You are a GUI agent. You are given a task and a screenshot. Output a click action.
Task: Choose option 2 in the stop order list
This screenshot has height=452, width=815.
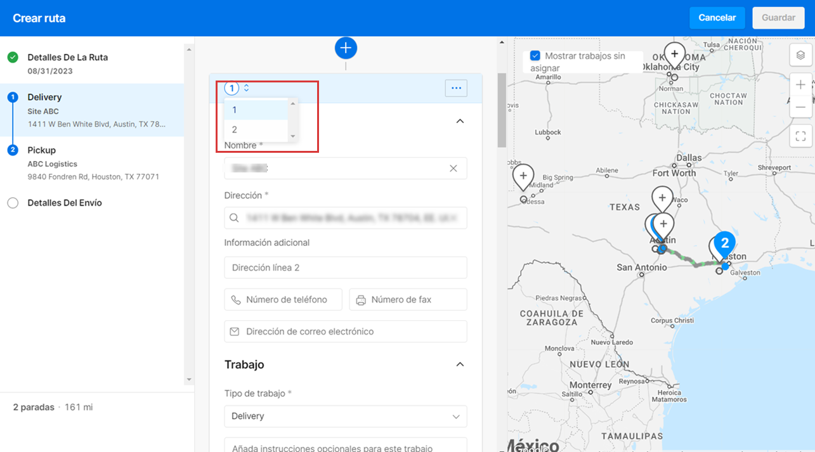pyautogui.click(x=256, y=129)
